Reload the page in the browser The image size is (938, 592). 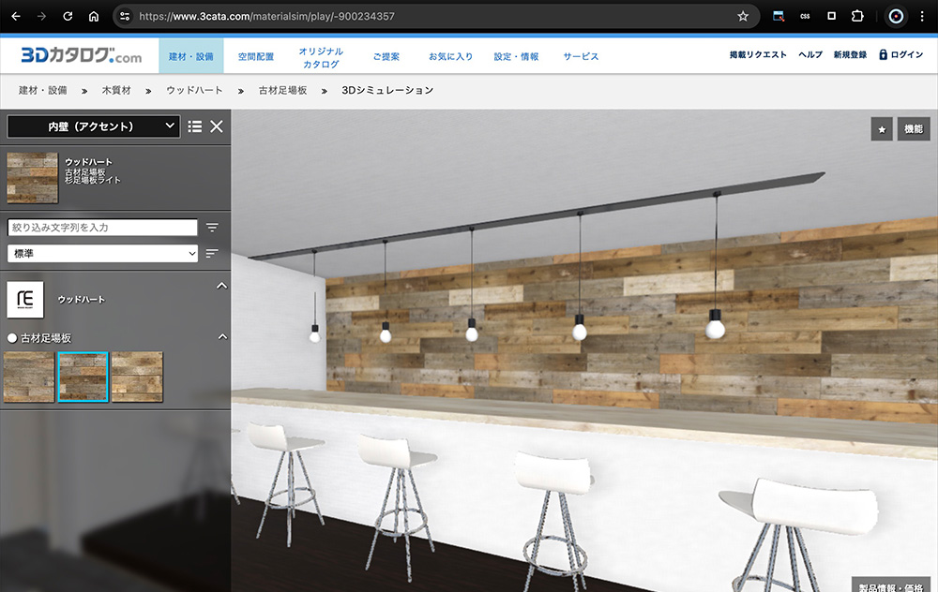click(x=68, y=16)
